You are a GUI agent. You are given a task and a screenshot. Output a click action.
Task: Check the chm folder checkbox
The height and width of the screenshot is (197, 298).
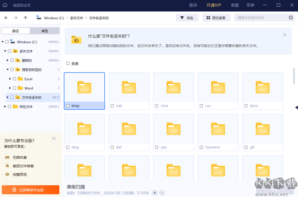157,106
